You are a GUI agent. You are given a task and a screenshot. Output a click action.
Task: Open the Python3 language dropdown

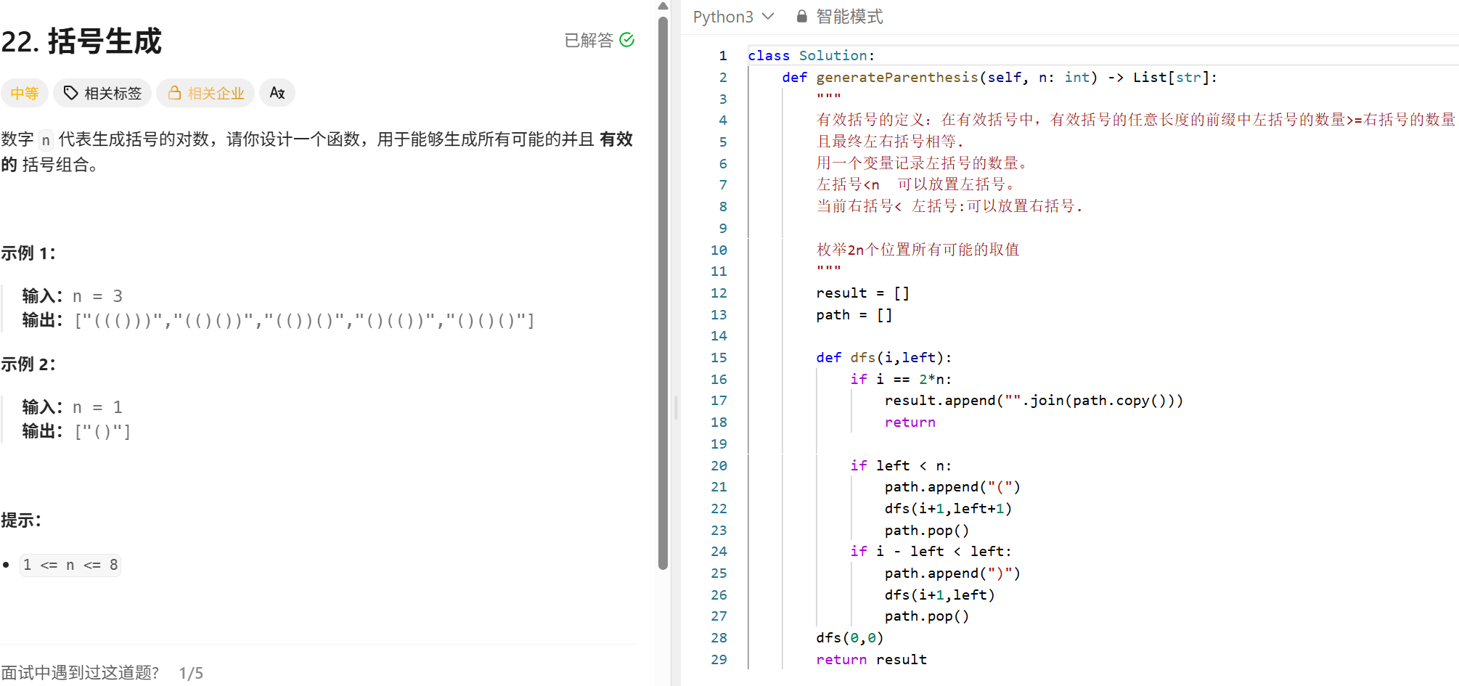pyautogui.click(x=733, y=17)
